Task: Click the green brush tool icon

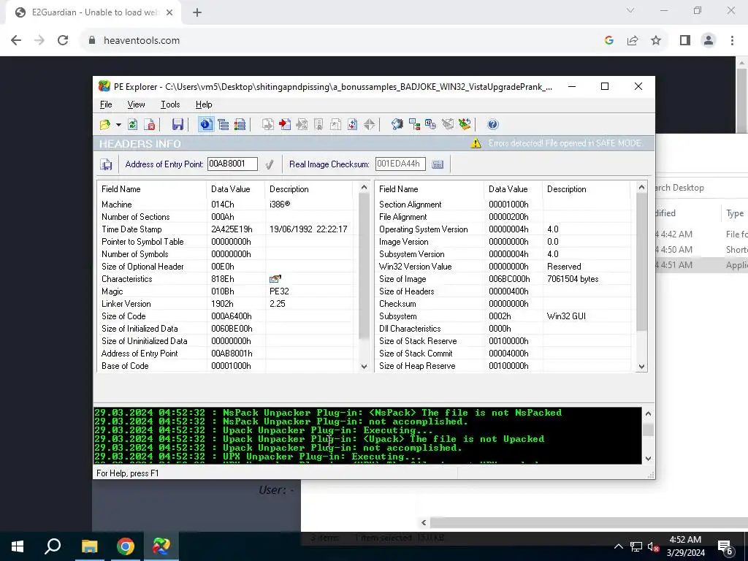Action: point(465,124)
